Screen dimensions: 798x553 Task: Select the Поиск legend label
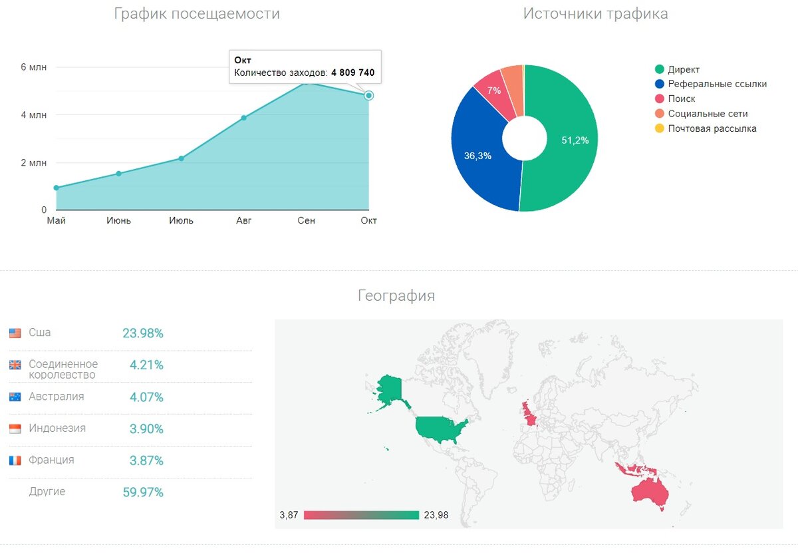[682, 98]
